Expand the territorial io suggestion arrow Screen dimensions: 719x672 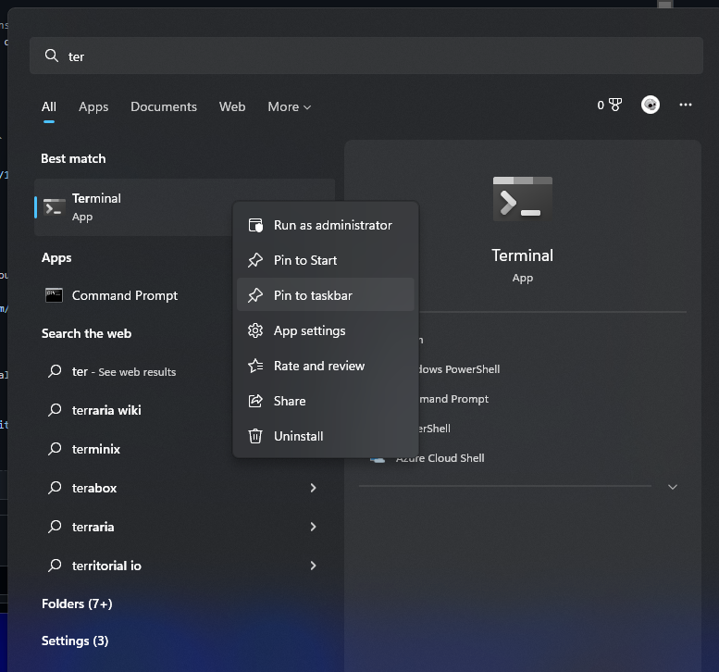[313, 566]
